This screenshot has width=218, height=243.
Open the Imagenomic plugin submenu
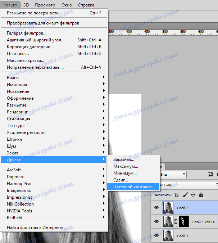(x=54, y=190)
